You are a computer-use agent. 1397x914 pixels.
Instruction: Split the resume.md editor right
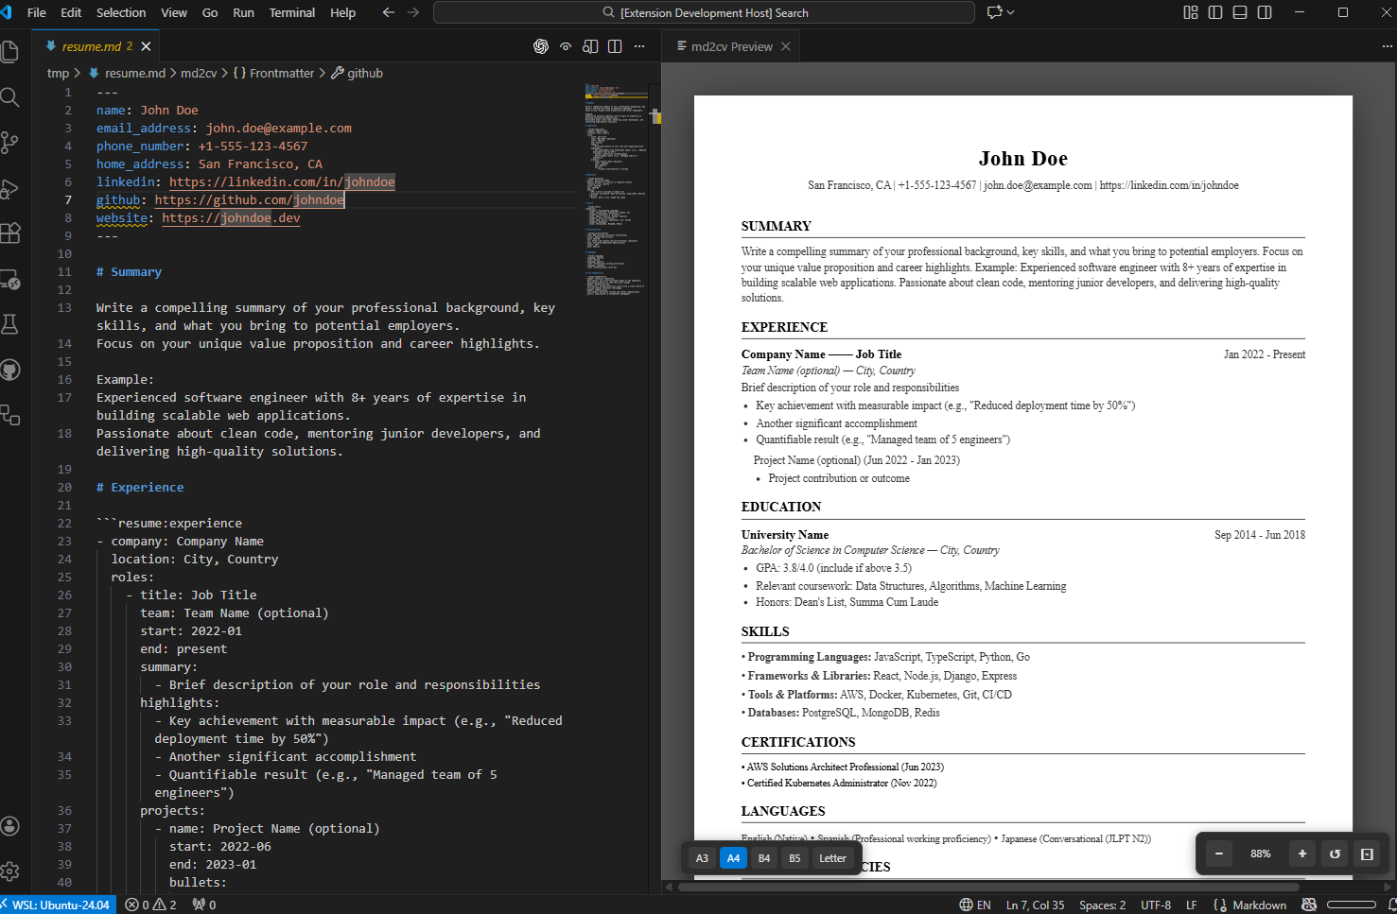(x=615, y=46)
